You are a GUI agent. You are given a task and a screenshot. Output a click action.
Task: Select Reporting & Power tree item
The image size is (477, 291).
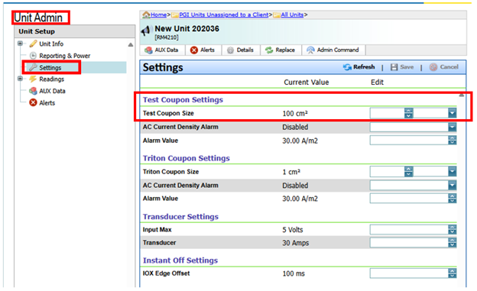point(64,56)
